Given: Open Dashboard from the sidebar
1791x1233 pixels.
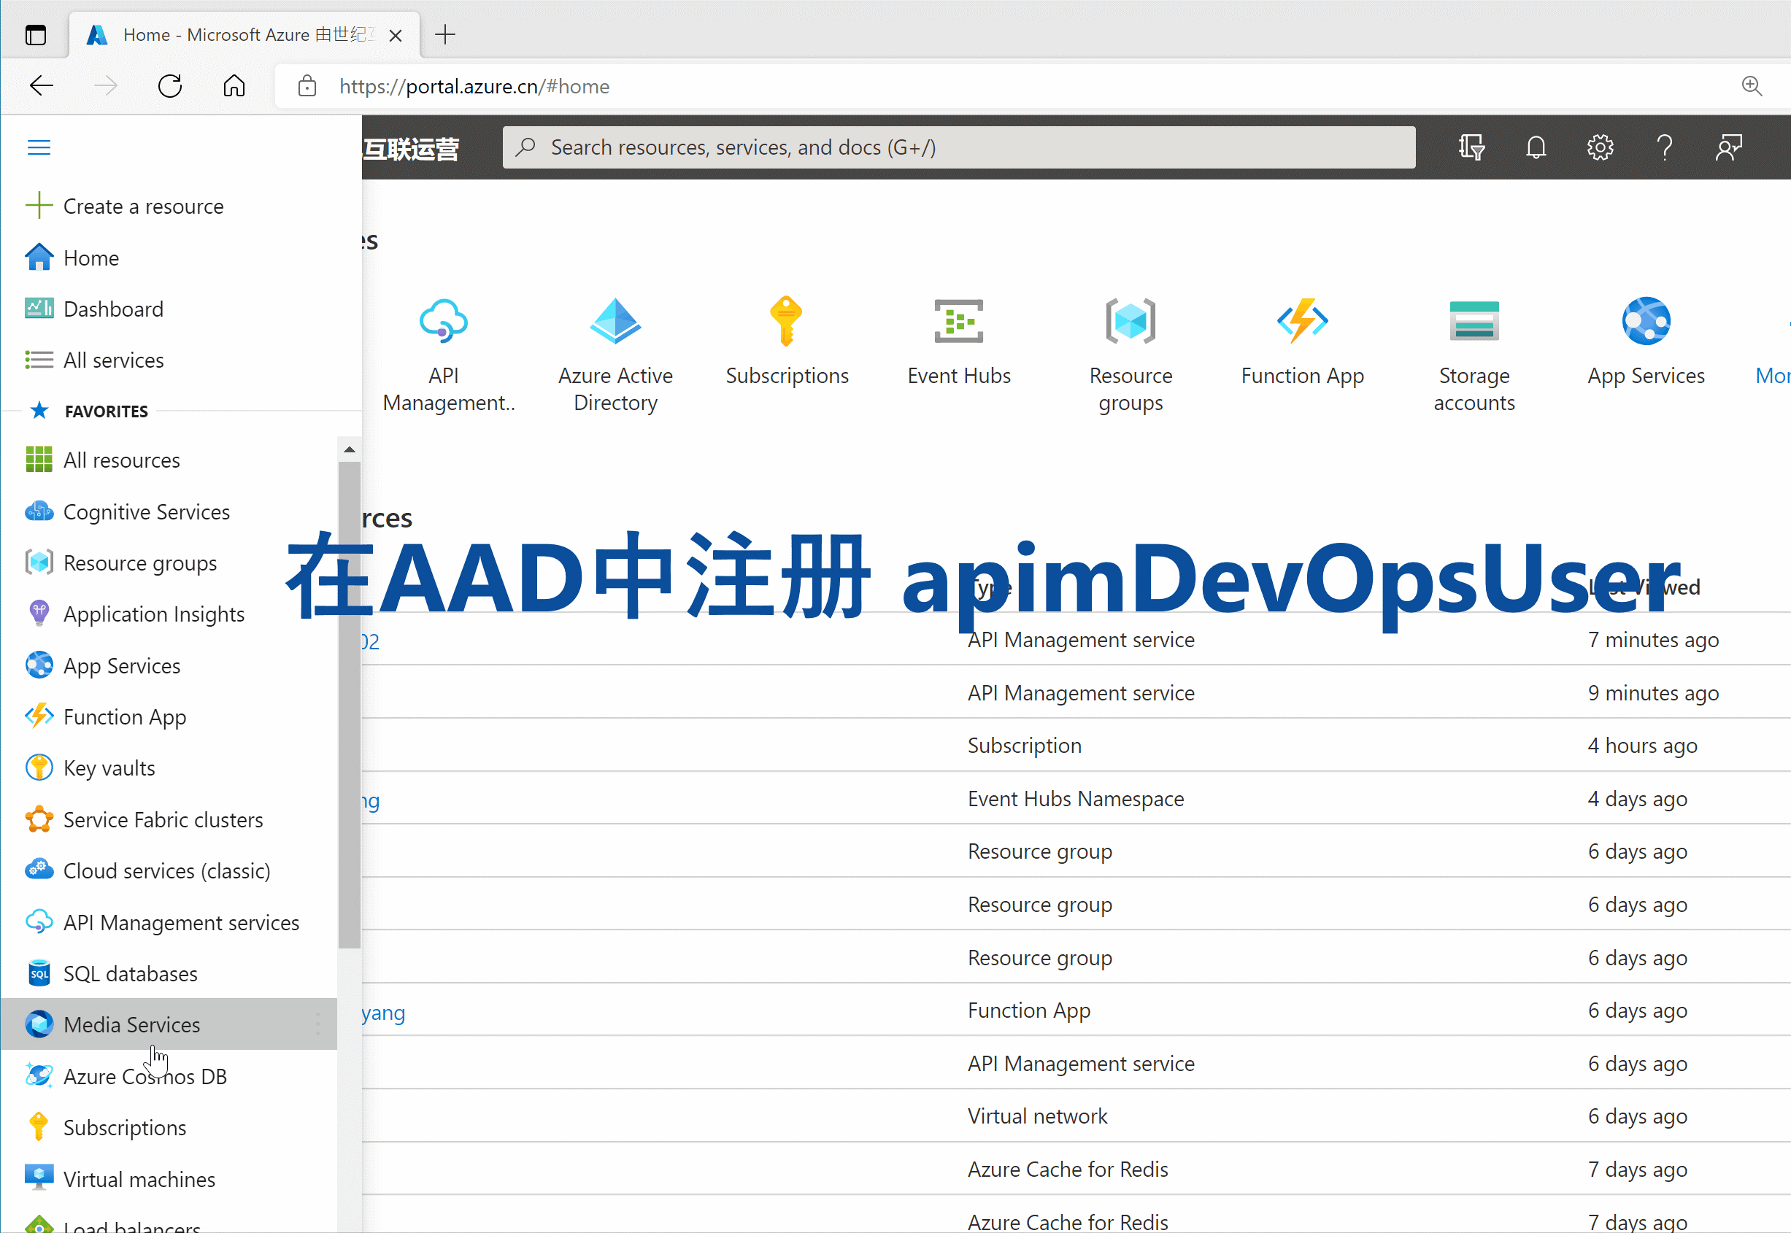Looking at the screenshot, I should pos(114,309).
